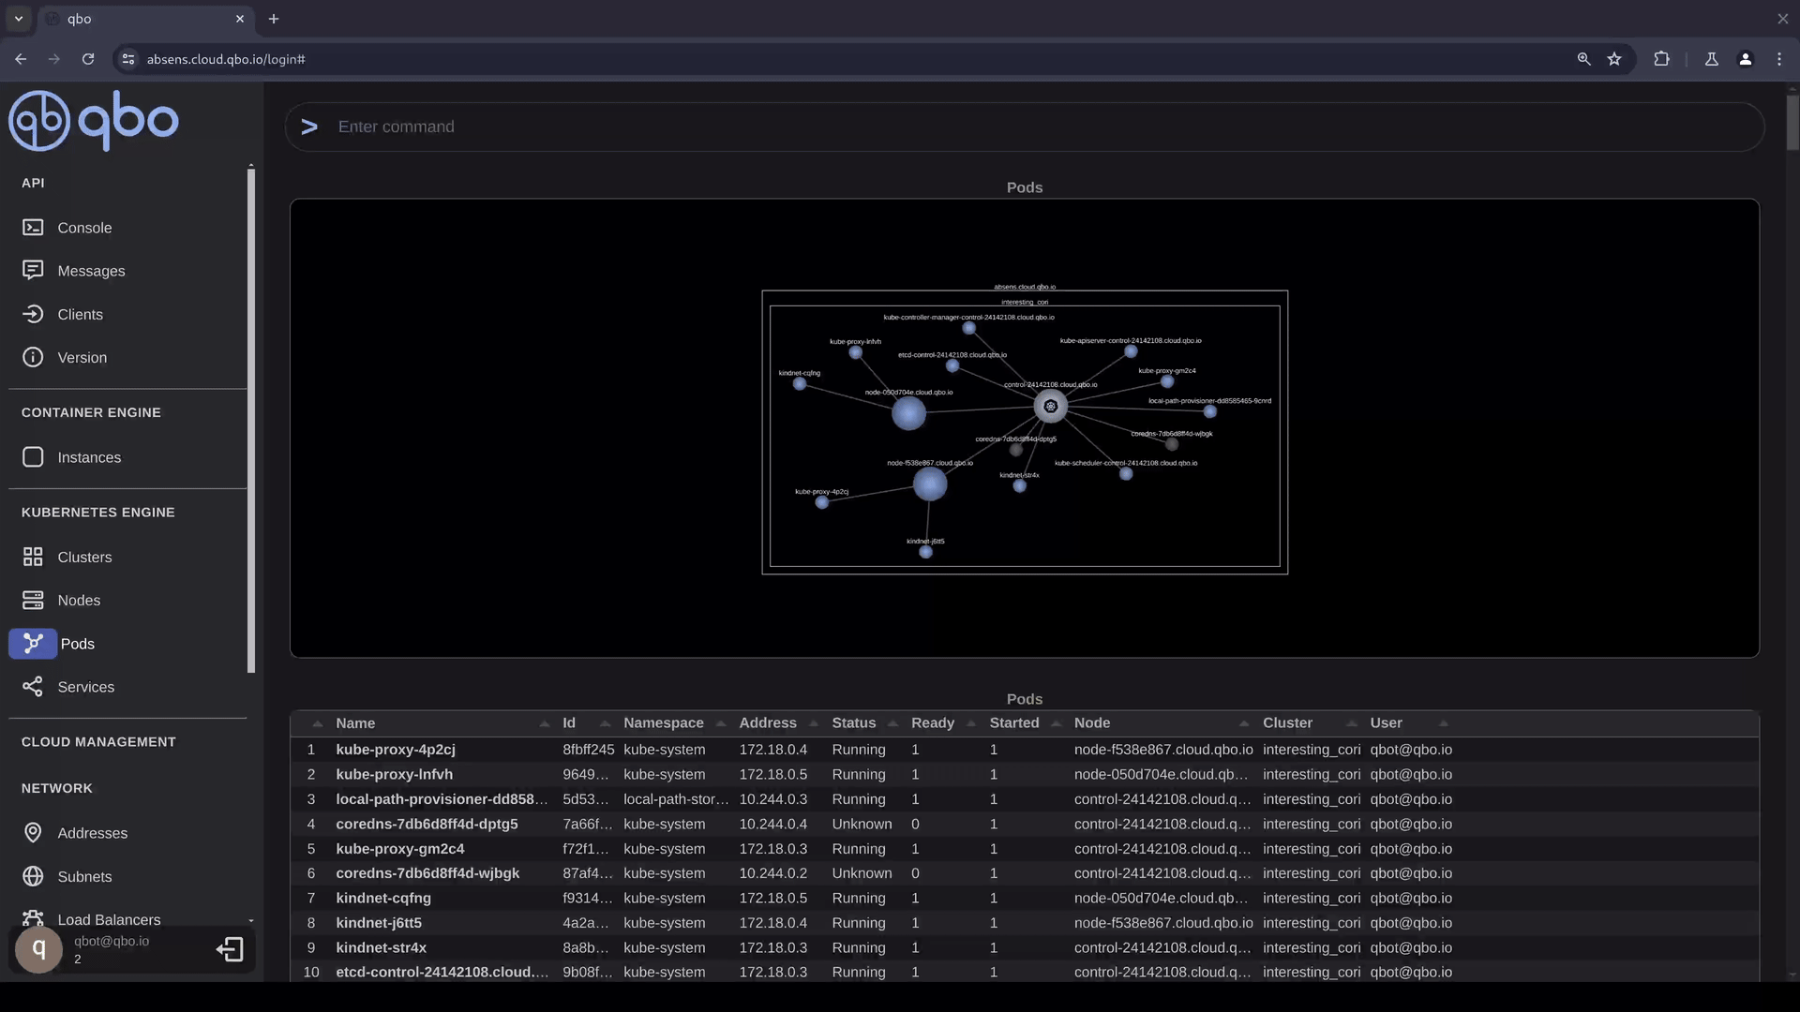This screenshot has width=1800, height=1012.
Task: Select the Instances square icon
Action: 33,457
